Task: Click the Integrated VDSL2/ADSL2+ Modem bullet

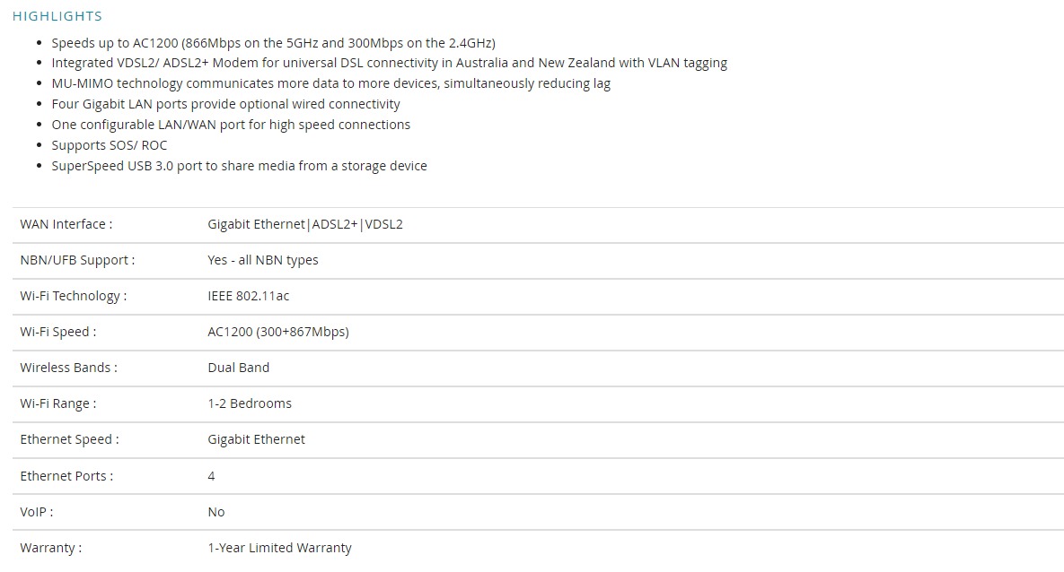Action: coord(390,63)
